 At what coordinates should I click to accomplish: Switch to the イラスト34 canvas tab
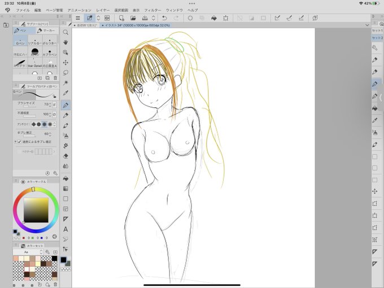tap(136, 25)
